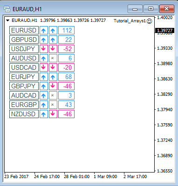Click the 1.40020 price scale label
Screen dimensions: 178x186
click(165, 18)
